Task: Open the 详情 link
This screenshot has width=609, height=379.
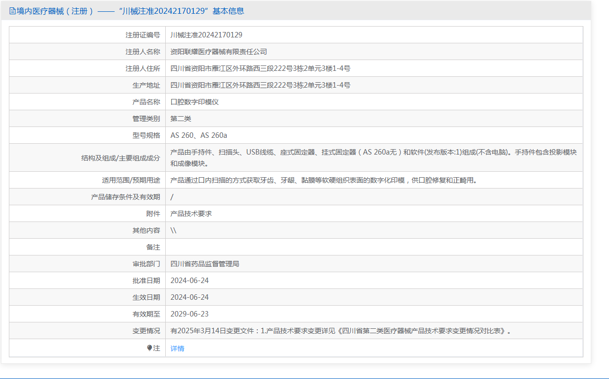Action: 178,348
